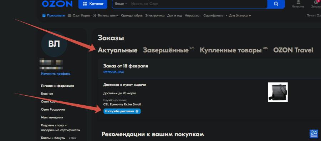Click the ВЛ profile avatar
The image size is (321, 141).
pos(54,44)
